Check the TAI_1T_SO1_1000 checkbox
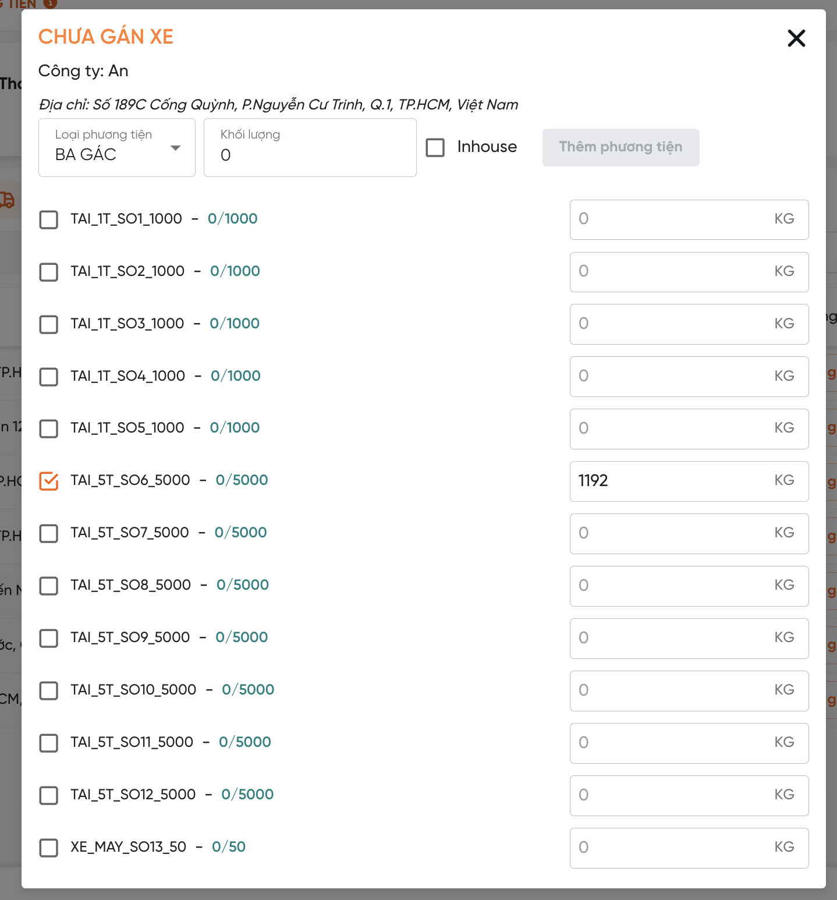 [x=49, y=219]
